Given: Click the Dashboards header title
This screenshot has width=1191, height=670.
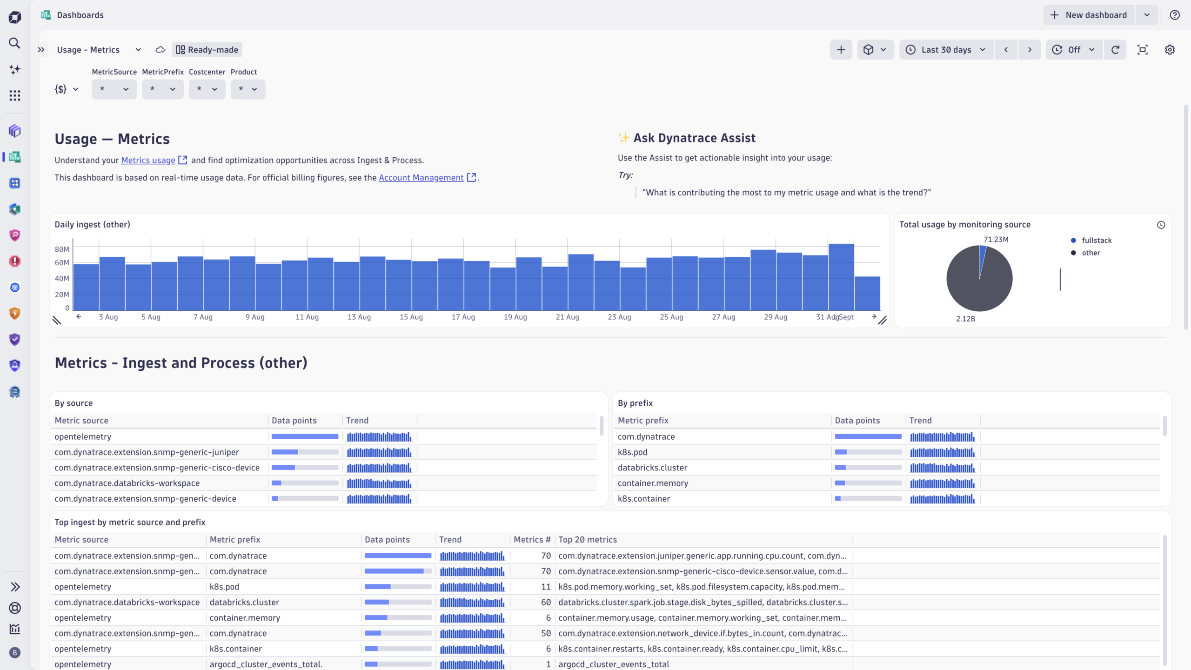Looking at the screenshot, I should [80, 15].
